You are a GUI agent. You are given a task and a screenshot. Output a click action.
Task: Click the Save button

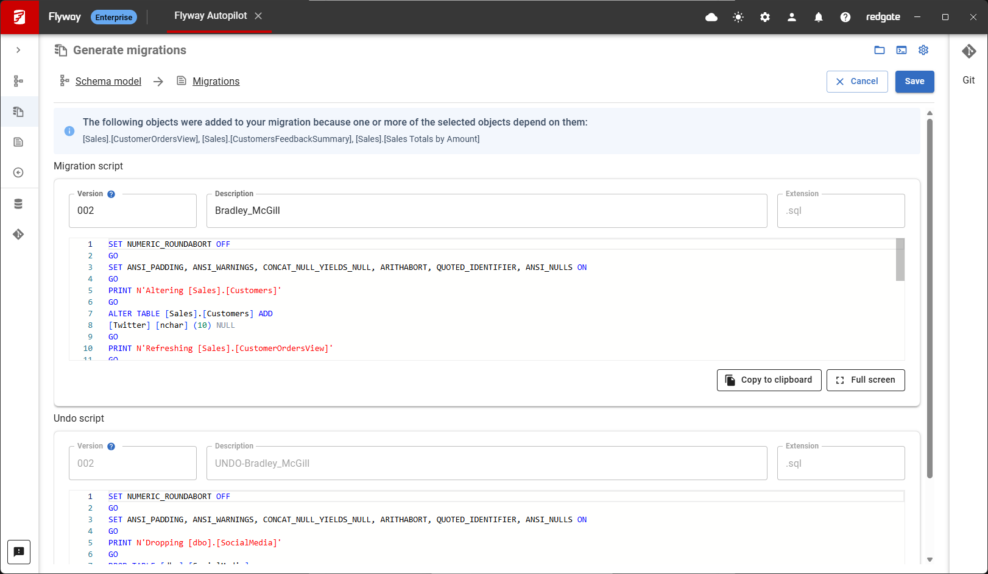914,81
